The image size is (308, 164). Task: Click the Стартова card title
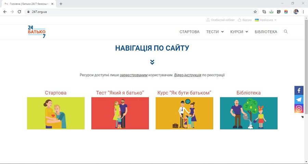[x=55, y=93]
